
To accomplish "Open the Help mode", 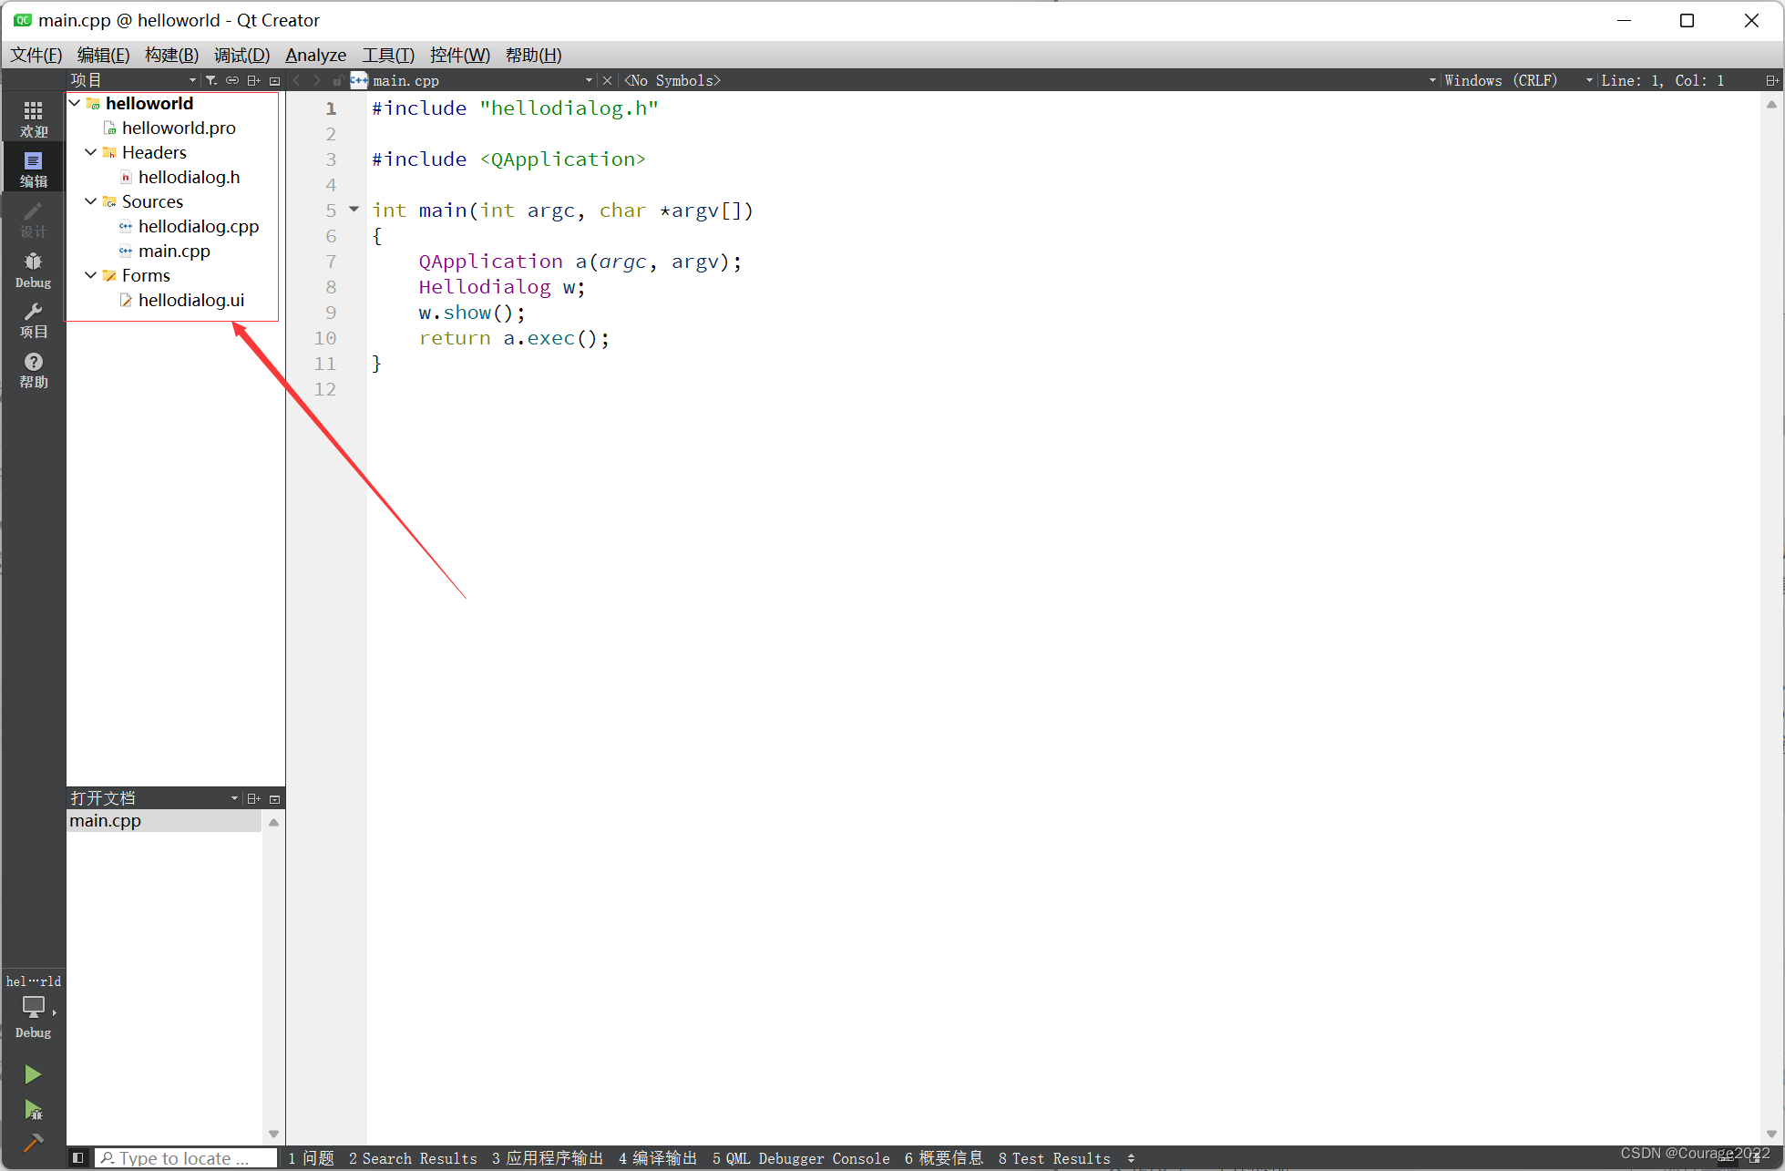I will click(33, 369).
